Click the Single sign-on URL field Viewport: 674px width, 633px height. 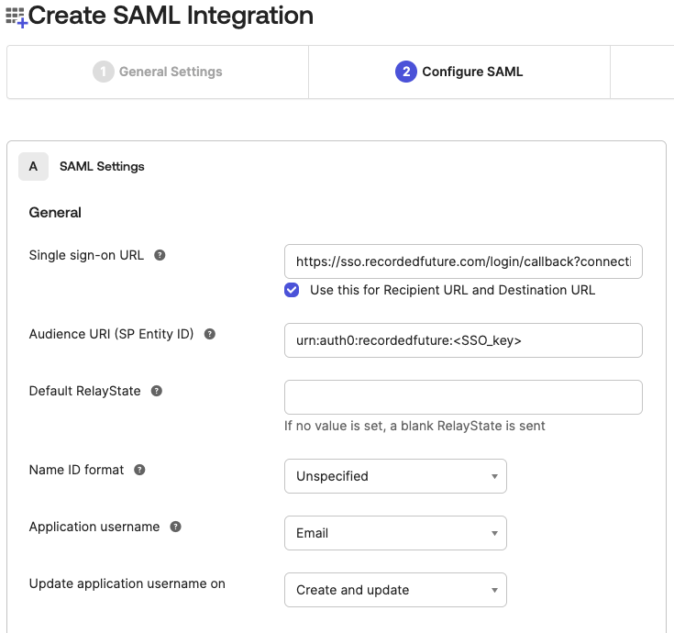pos(463,261)
